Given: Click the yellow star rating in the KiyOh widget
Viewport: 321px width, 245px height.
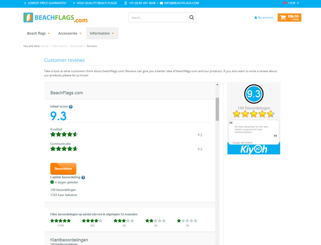Looking at the screenshot, I should click(254, 114).
